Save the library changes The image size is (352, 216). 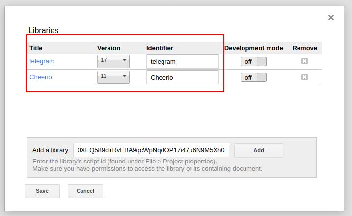coord(42,191)
